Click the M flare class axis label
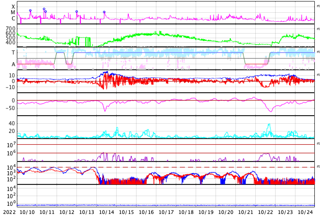 (x=13, y=13)
